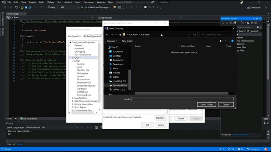This screenshot has height=152, width=271.
Task: Open the Build menu
Action: (x=41, y=2)
